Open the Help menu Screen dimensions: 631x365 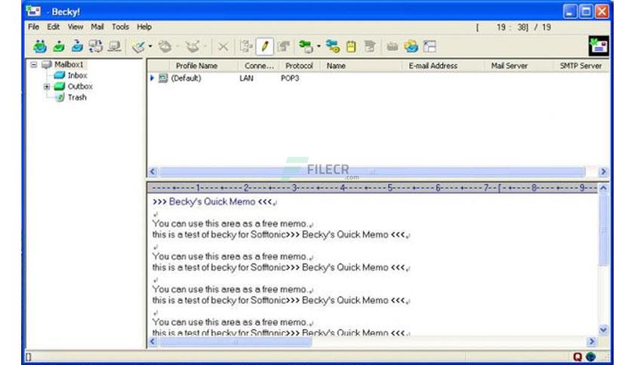click(144, 27)
